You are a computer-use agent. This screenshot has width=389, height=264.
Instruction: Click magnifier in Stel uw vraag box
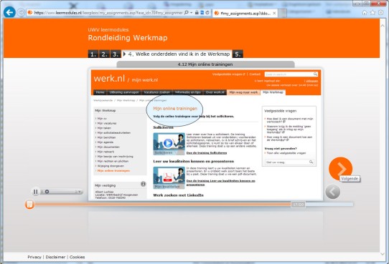(x=311, y=162)
